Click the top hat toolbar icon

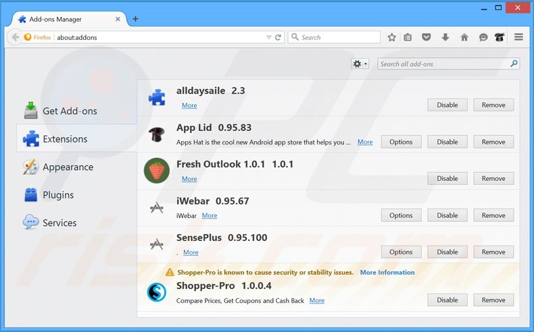click(500, 37)
